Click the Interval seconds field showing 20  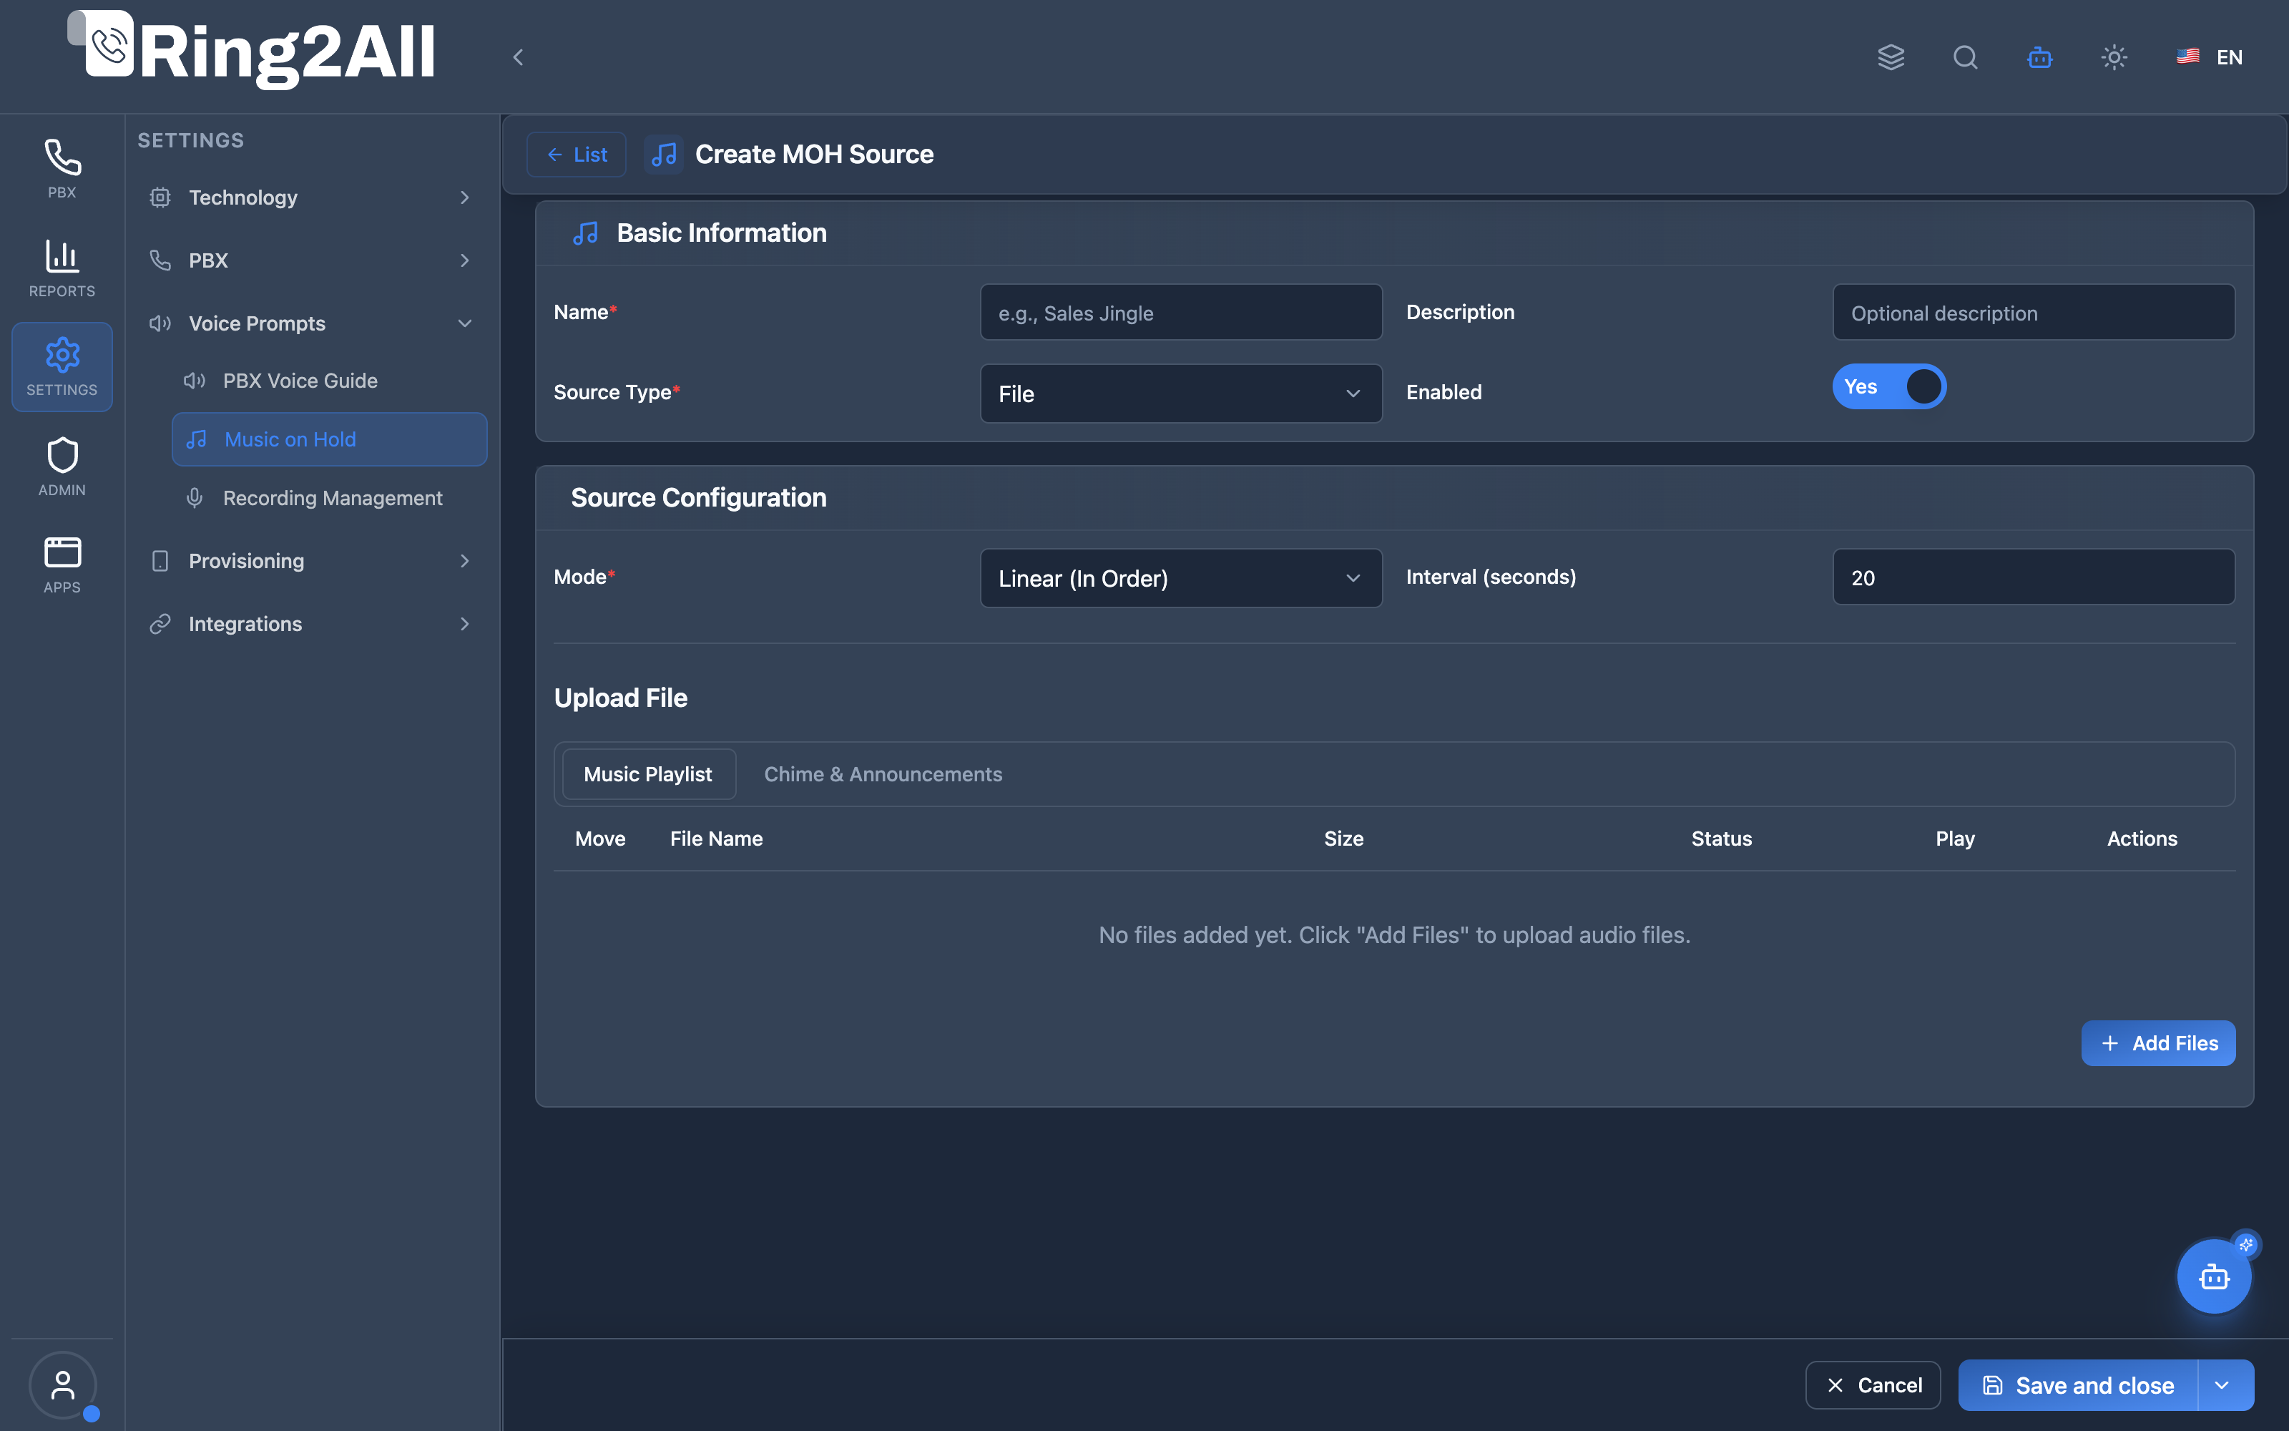coord(2034,577)
